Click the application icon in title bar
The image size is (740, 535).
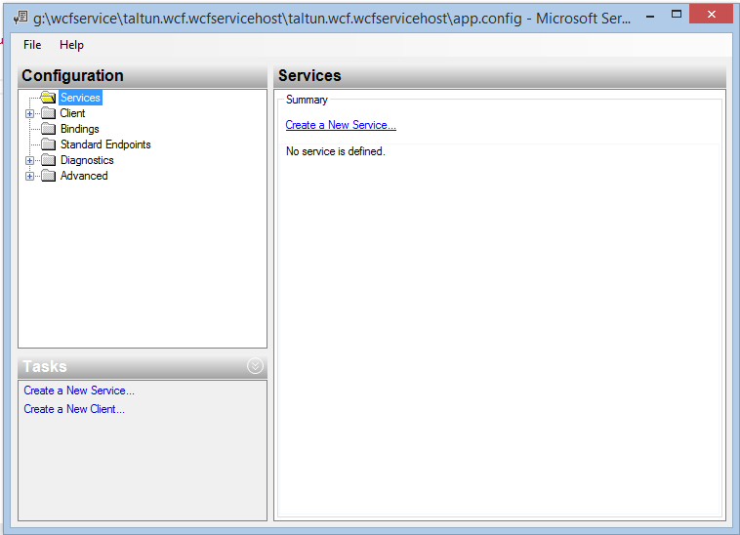pyautogui.click(x=21, y=18)
